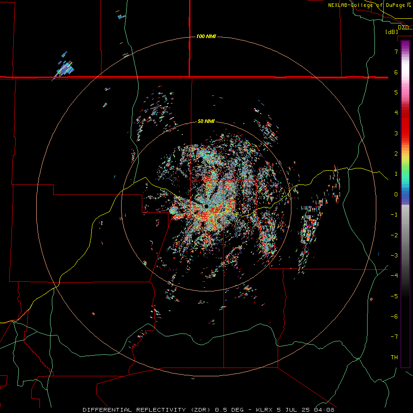413x413 pixels.
Task: Select the positive 1 dB tick label
Action: tap(396, 174)
